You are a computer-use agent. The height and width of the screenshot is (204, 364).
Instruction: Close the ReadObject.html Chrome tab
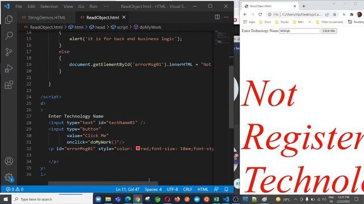point(295,6)
